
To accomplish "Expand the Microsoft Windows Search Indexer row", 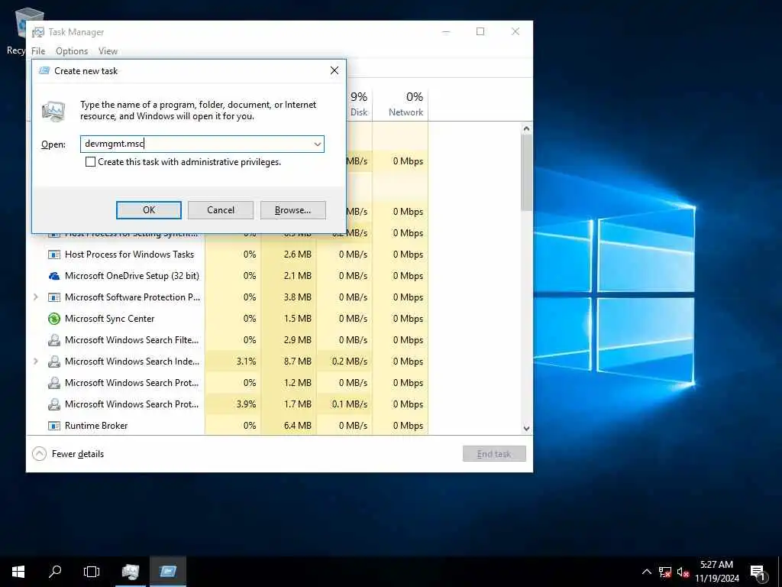I will (35, 361).
